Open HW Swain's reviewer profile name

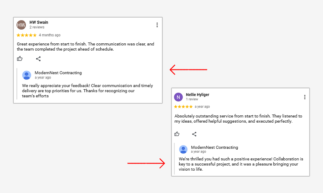click(39, 22)
